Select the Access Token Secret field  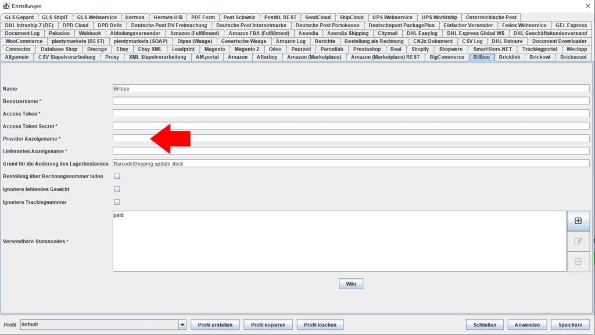coord(351,126)
